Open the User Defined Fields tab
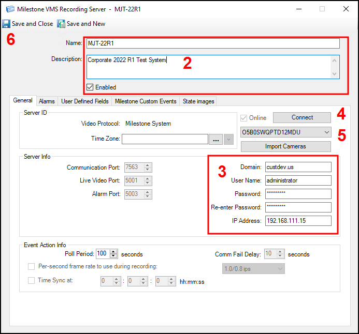The width and height of the screenshot is (359, 334). tap(85, 101)
